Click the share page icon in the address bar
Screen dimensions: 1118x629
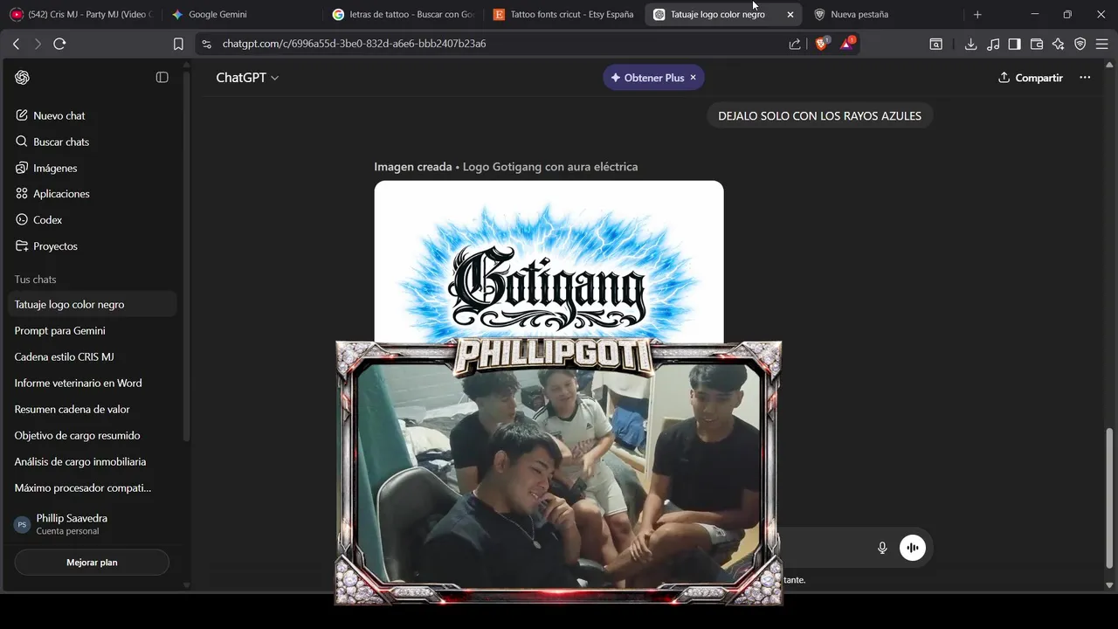795,44
